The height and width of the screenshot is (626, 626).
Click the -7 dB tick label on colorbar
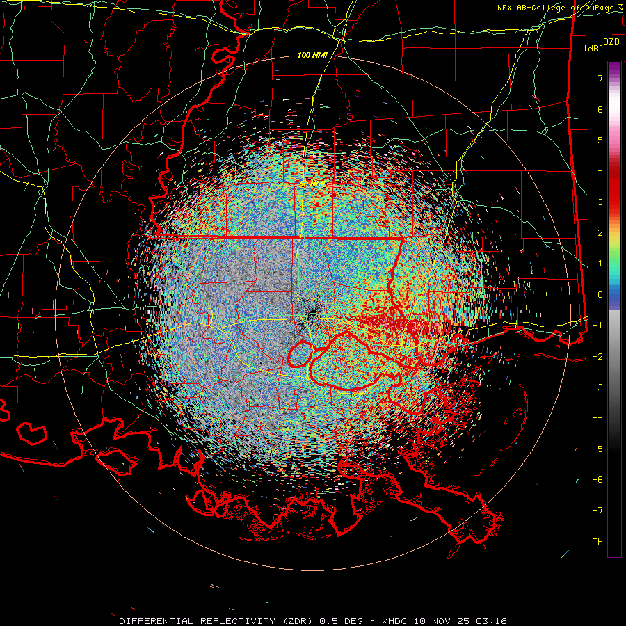[597, 511]
